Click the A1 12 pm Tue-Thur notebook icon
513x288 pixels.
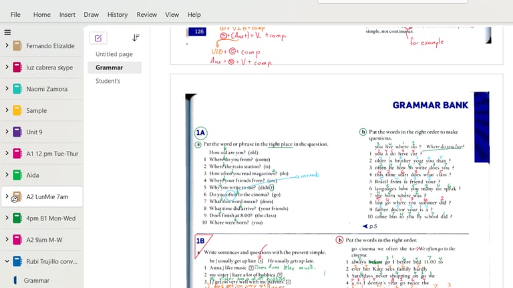click(17, 154)
